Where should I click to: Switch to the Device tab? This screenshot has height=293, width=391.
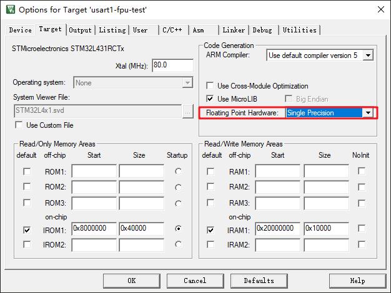click(20, 30)
